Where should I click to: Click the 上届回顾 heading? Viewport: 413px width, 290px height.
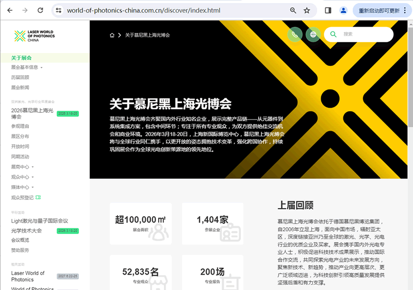pyautogui.click(x=295, y=205)
